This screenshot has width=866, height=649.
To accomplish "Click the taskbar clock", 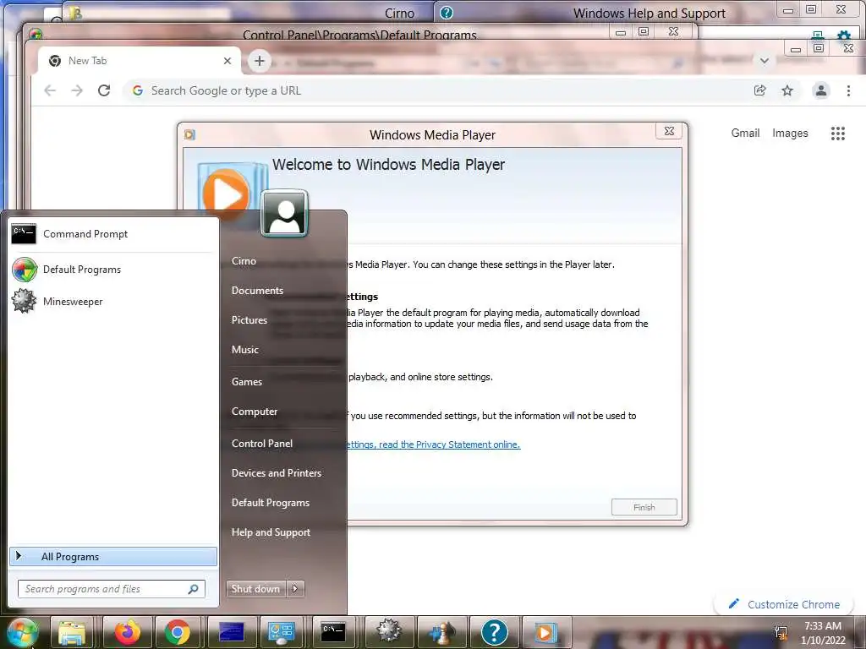I will click(x=823, y=633).
